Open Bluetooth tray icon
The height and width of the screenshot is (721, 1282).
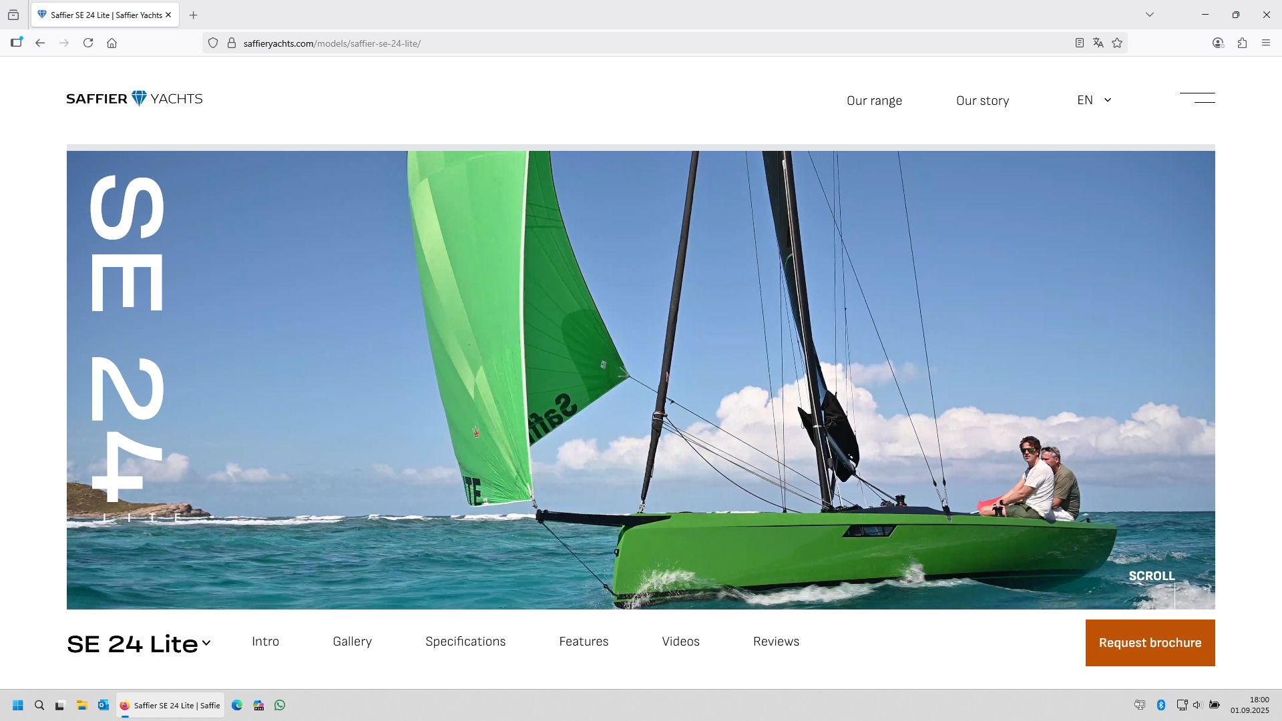(x=1161, y=705)
